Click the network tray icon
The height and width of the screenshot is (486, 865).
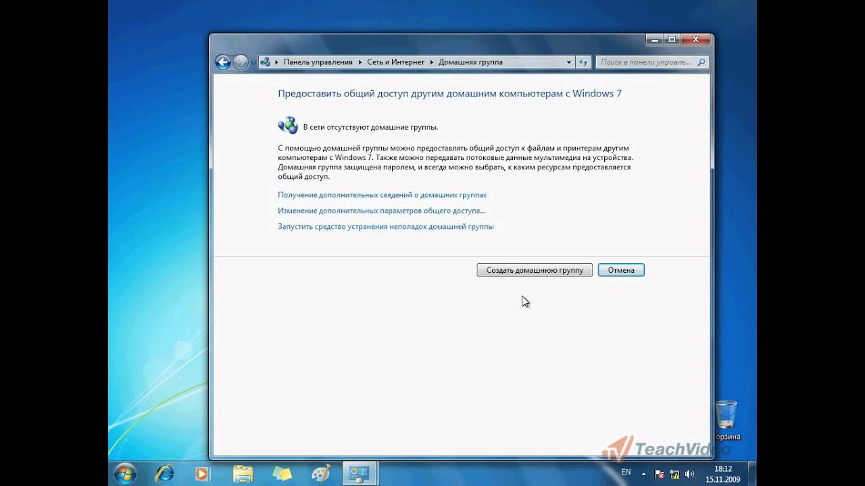[674, 474]
